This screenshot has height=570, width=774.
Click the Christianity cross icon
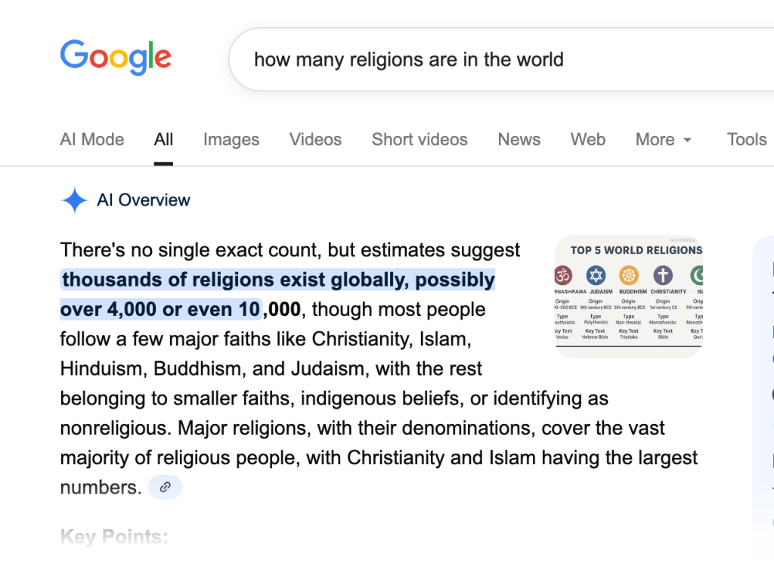click(x=663, y=275)
